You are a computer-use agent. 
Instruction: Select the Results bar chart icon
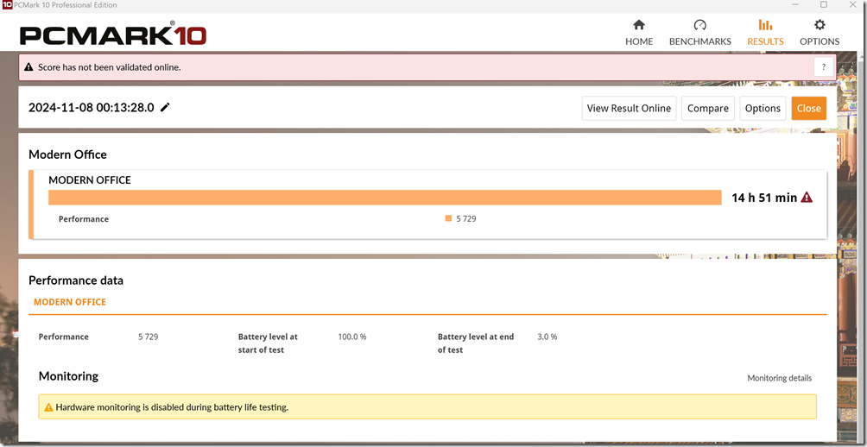click(x=765, y=26)
